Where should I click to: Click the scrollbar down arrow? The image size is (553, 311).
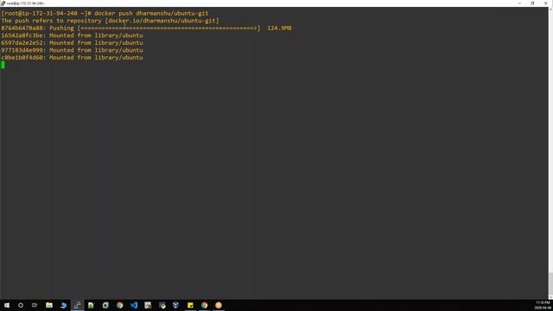click(550, 297)
